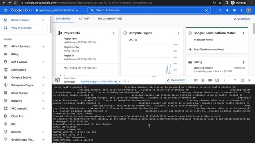Go to Cloud status dashboard link
Image resolution: width=255 pixels, height=143 pixels.
click(x=209, y=49)
